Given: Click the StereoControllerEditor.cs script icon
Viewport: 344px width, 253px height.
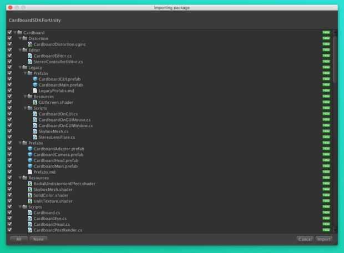Looking at the screenshot, I should 30,62.
